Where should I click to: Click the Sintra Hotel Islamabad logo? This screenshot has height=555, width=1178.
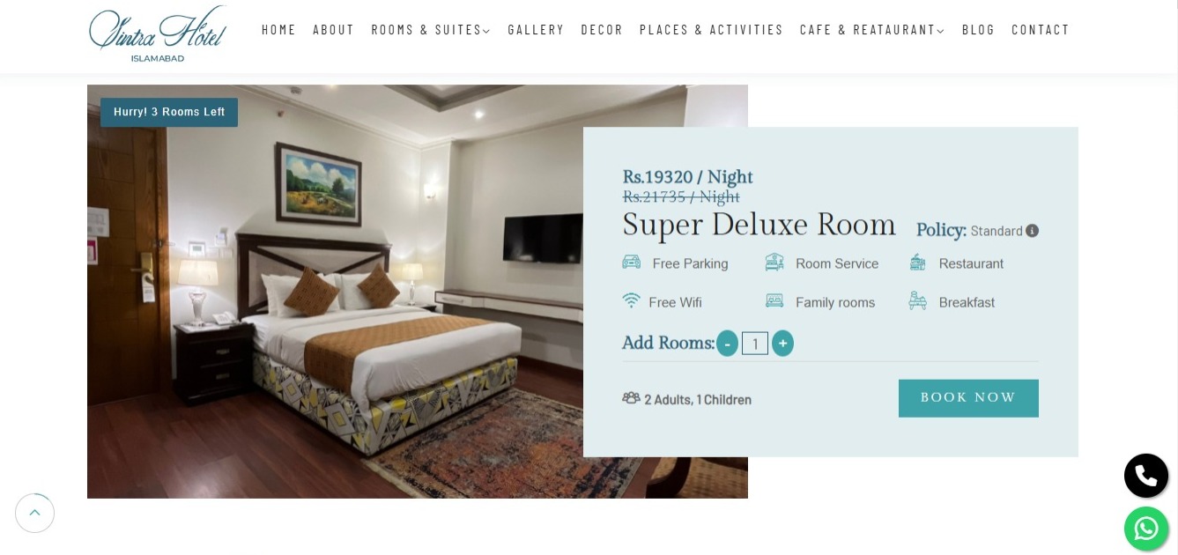(158, 33)
